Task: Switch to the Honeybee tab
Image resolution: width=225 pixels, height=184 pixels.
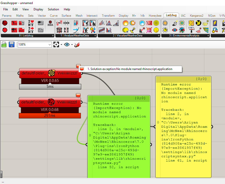Action: (155, 16)
